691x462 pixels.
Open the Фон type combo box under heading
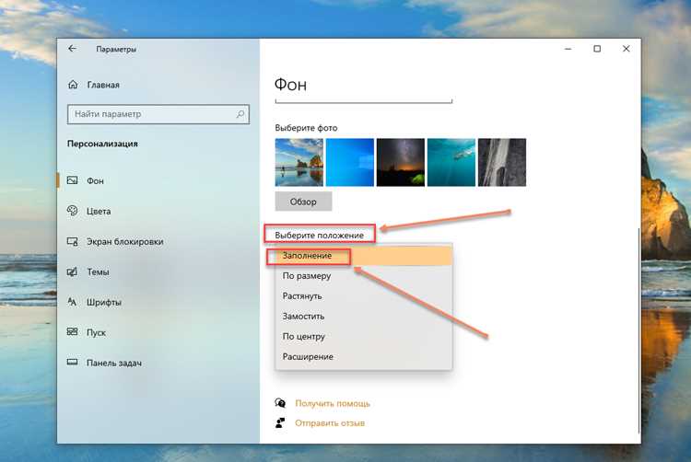point(364,101)
